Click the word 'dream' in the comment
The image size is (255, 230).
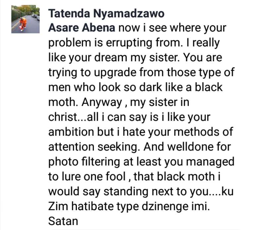coord(111,57)
